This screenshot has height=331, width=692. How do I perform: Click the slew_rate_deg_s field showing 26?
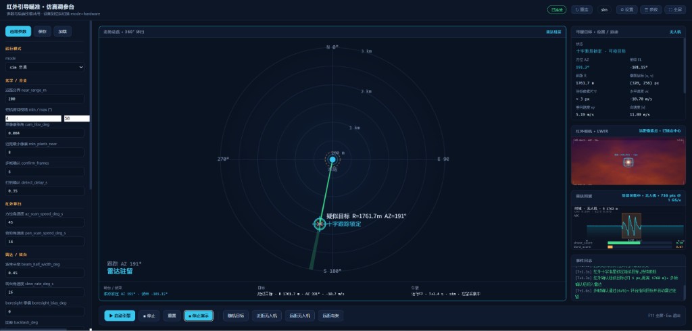45,292
